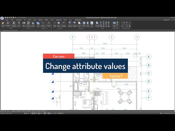
Task: Switch to the Express ribbon tab
Action: pos(70,20)
